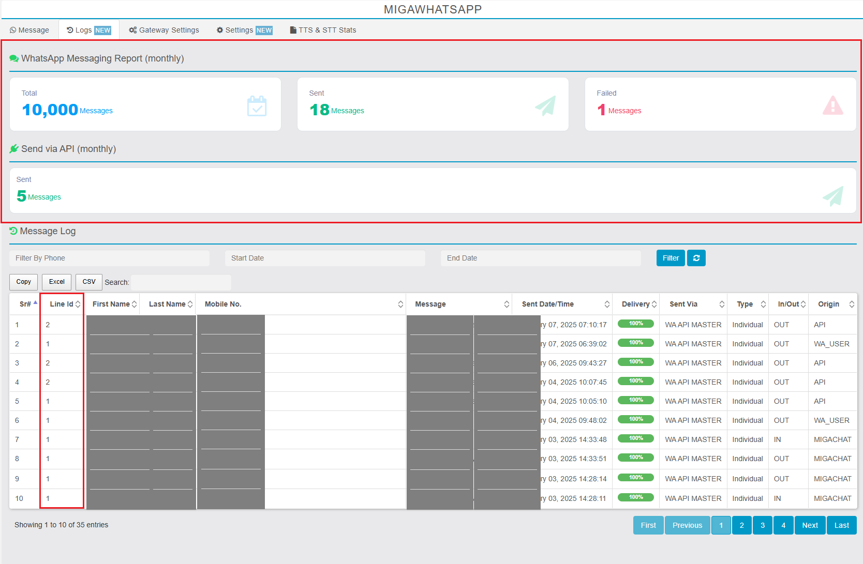Click the history icon beside Message Log heading

(x=13, y=231)
